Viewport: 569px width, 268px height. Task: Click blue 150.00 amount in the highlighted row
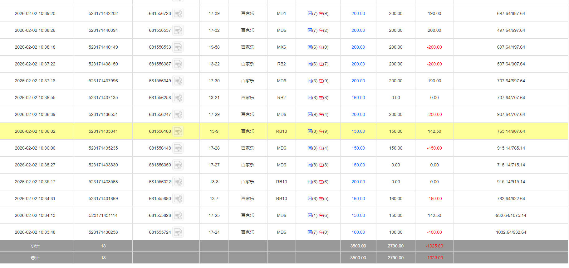(x=358, y=132)
